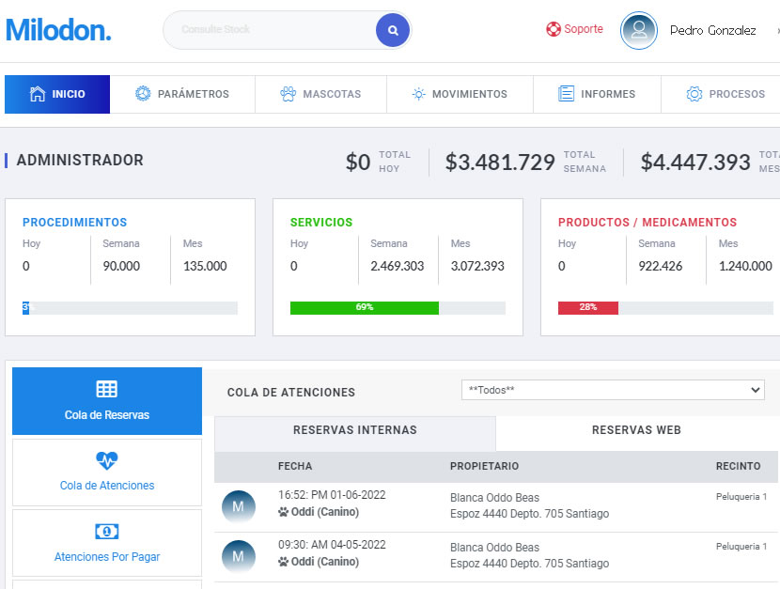This screenshot has height=589, width=780.
Task: Select the Reservas Internas tab
Action: tap(354, 430)
